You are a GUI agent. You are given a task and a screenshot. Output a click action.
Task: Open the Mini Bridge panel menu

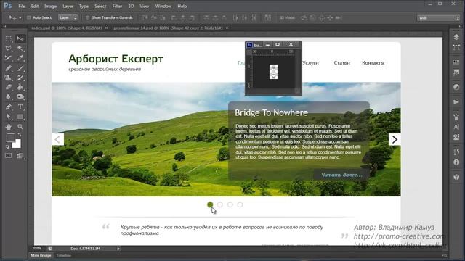click(444, 255)
